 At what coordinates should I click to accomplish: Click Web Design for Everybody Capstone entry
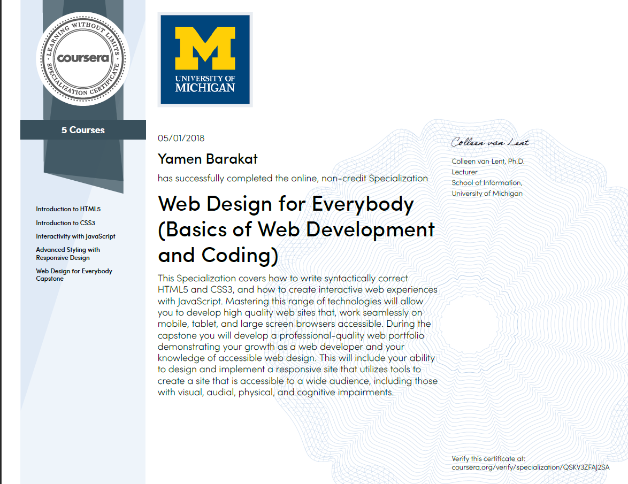click(x=74, y=275)
